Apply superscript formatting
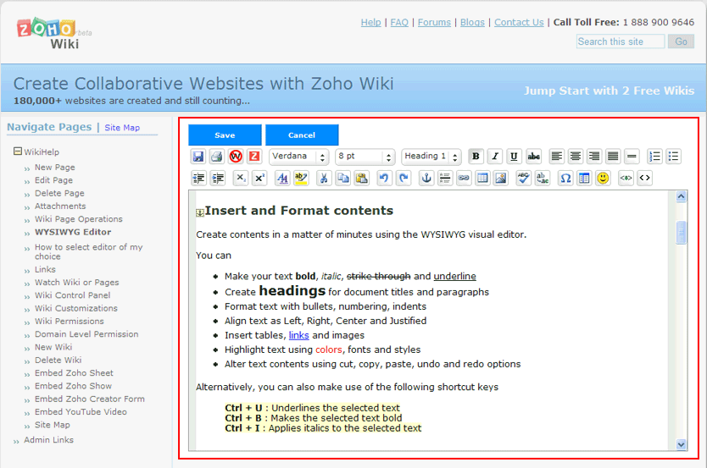This screenshot has width=707, height=468. click(259, 179)
